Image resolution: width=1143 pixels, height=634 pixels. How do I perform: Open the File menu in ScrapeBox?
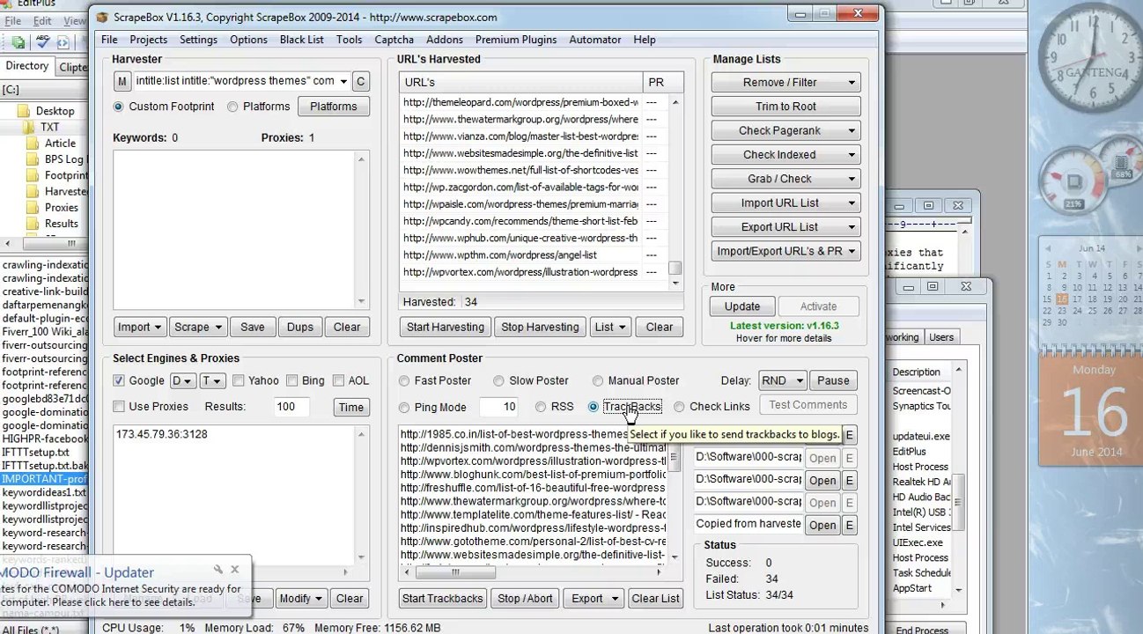tap(109, 40)
